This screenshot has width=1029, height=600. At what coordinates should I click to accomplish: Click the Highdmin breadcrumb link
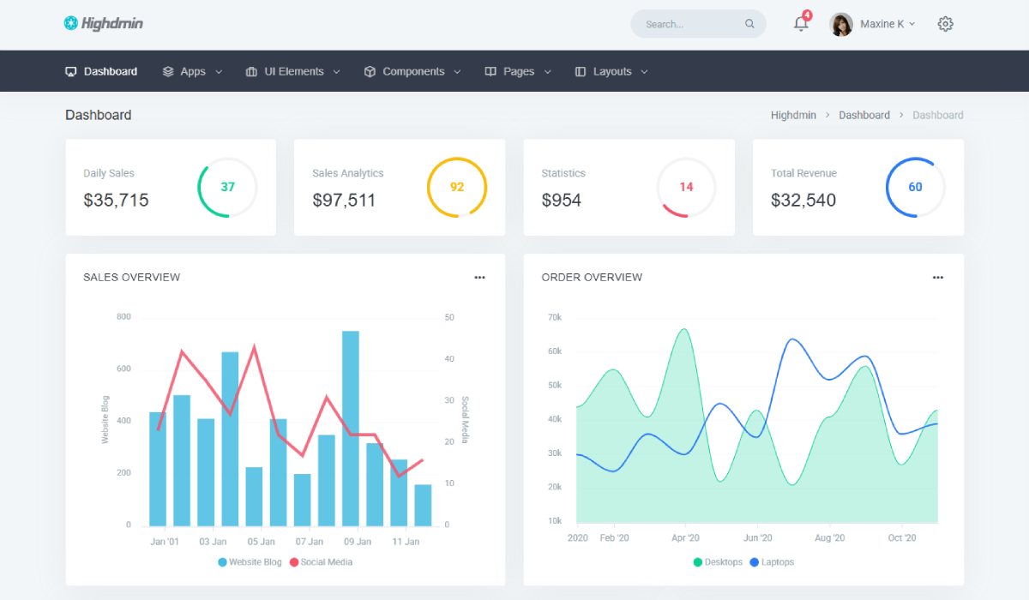793,115
